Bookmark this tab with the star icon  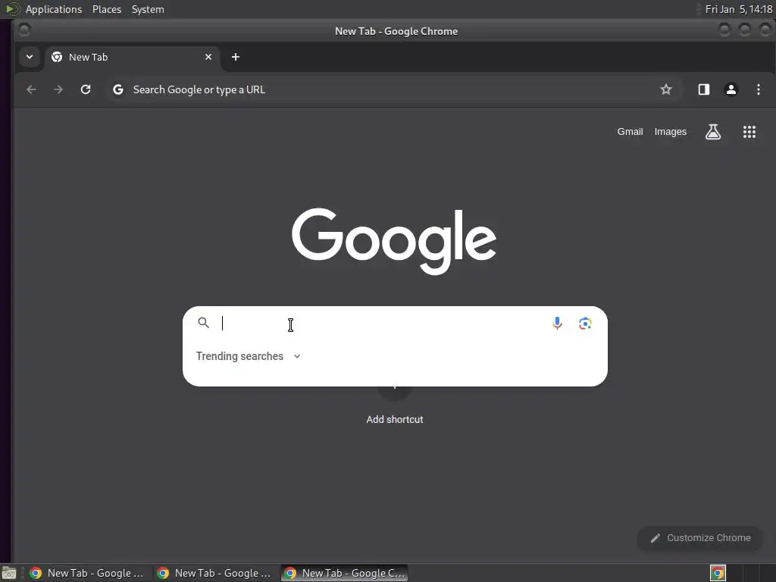click(666, 89)
